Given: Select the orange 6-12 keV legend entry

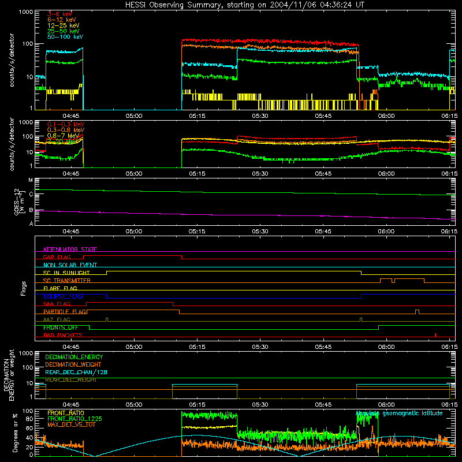Looking at the screenshot, I should pyautogui.click(x=62, y=20).
